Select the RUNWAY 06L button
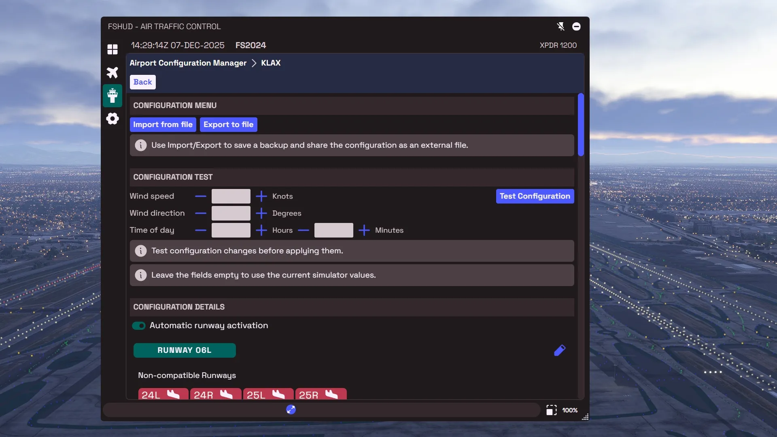Image resolution: width=777 pixels, height=437 pixels. click(184, 350)
